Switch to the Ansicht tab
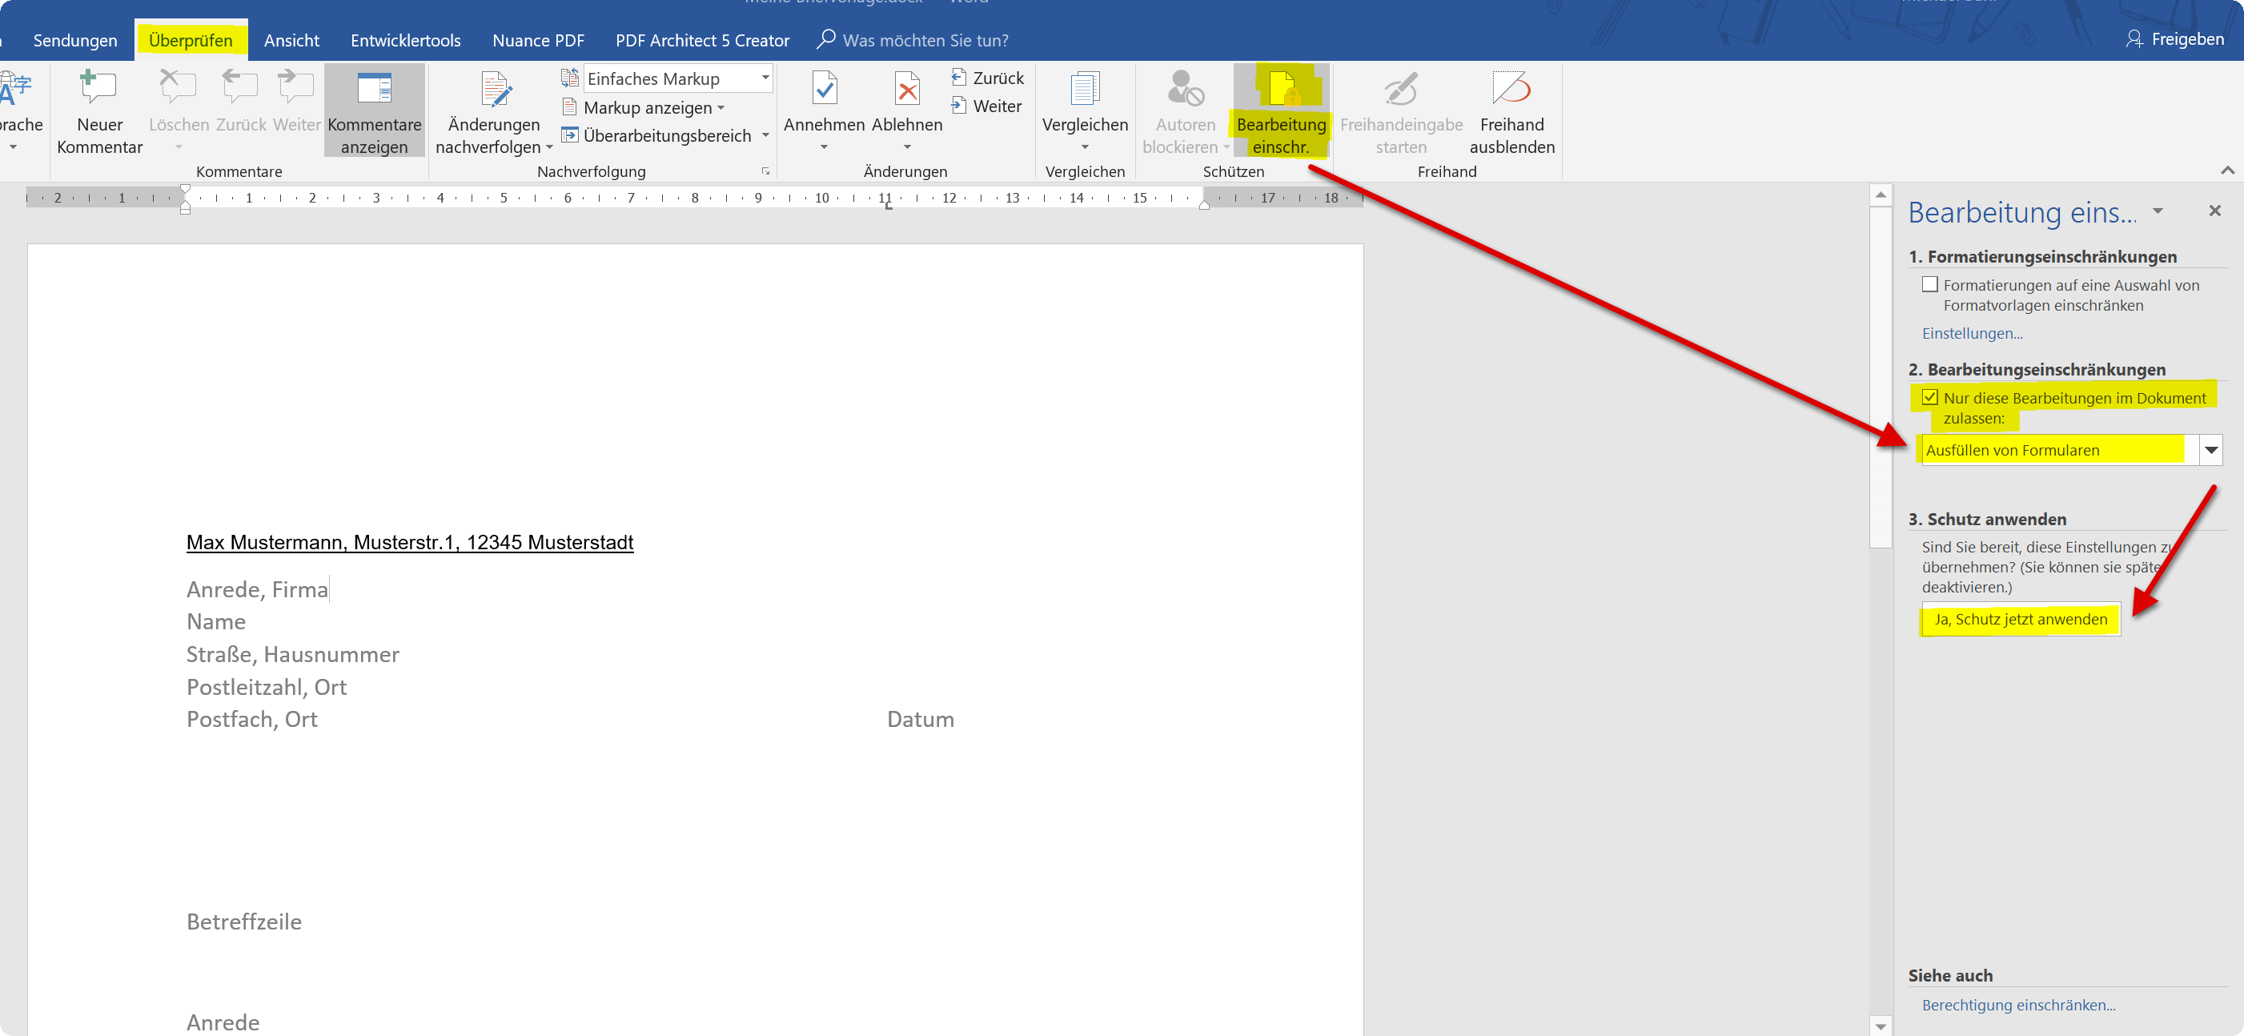The height and width of the screenshot is (1036, 2244). pos(292,40)
